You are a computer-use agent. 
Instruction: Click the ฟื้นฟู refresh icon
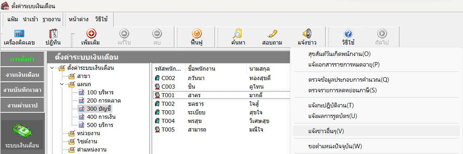tap(197, 34)
